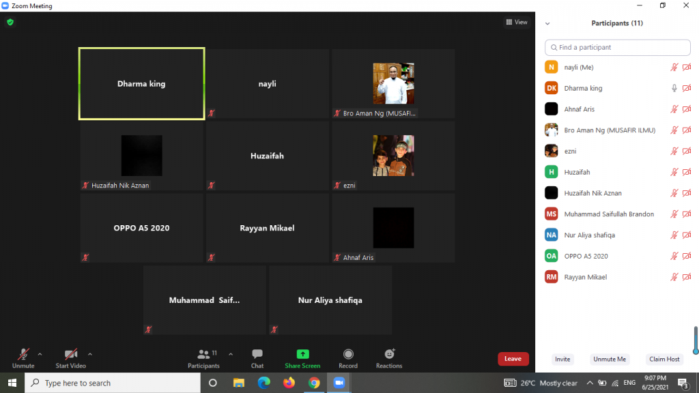Click Dharma king's microphone status icon

[674, 89]
